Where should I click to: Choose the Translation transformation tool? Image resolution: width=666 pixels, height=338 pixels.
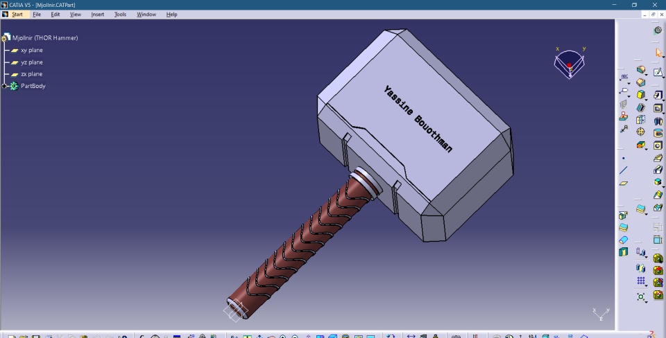(640, 252)
